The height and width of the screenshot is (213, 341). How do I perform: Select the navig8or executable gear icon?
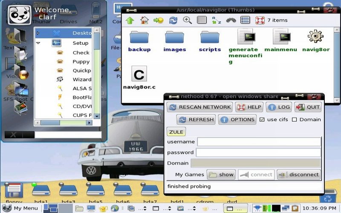pyautogui.click(x=316, y=41)
